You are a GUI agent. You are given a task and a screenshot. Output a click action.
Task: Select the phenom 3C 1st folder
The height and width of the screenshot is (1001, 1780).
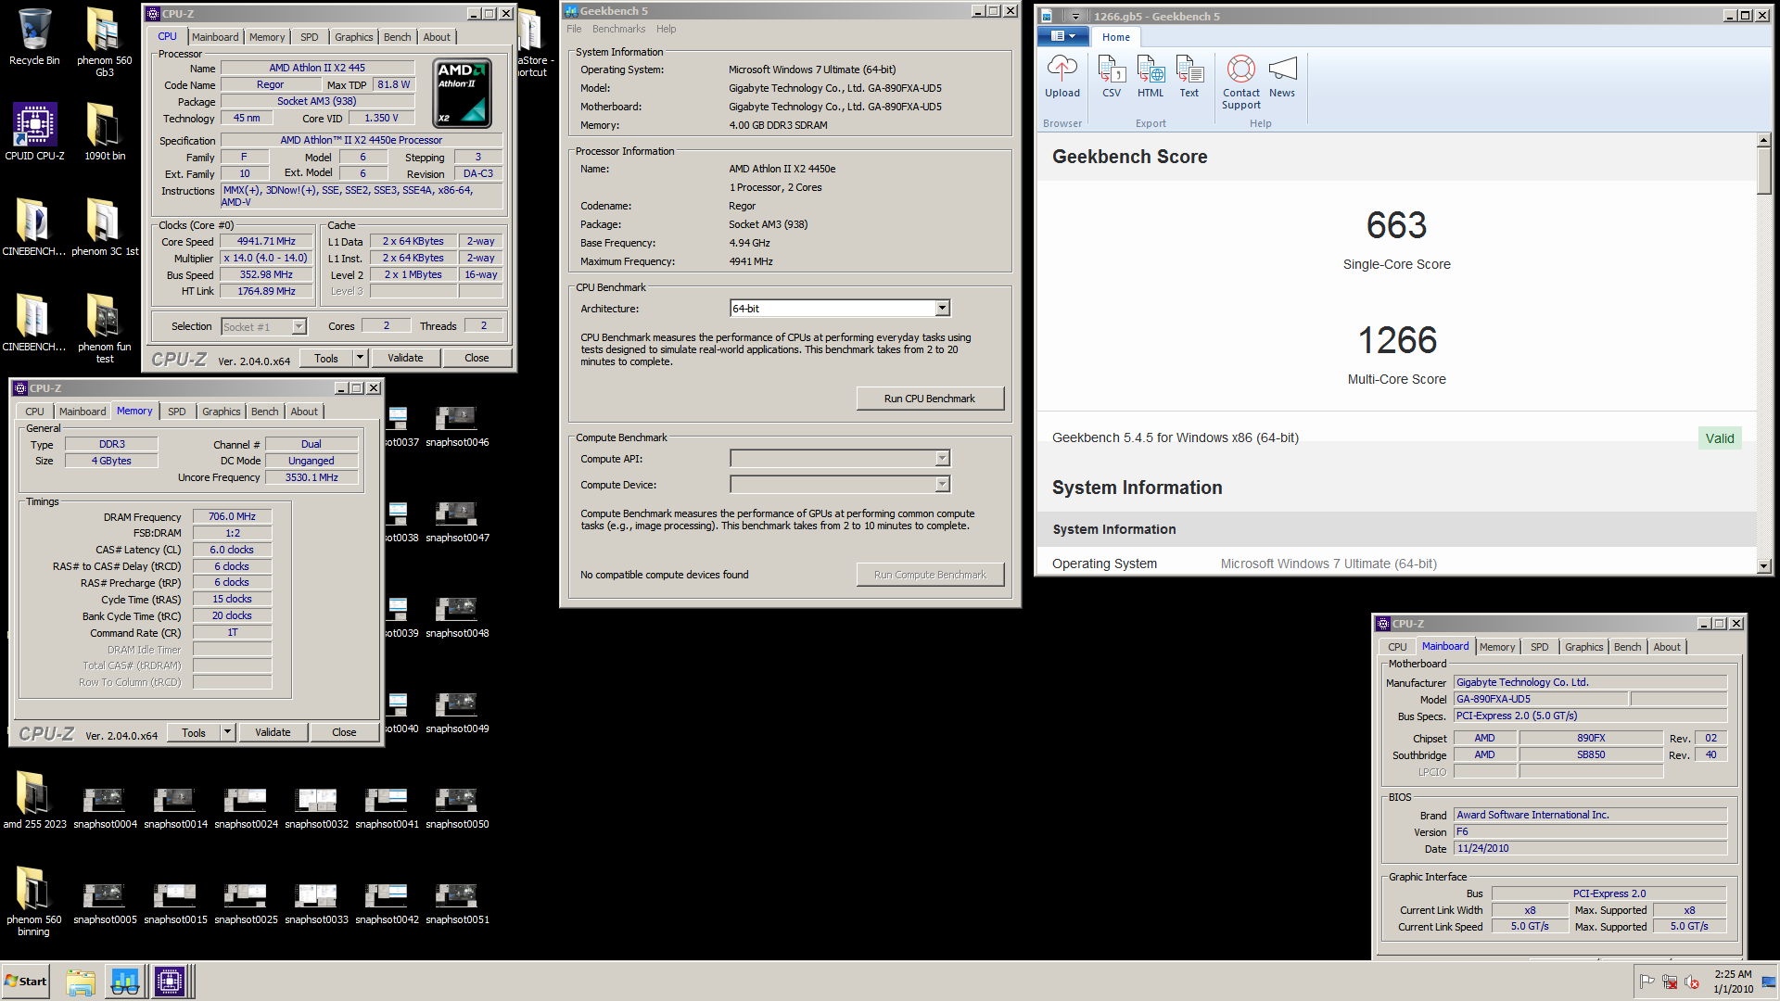pos(104,227)
